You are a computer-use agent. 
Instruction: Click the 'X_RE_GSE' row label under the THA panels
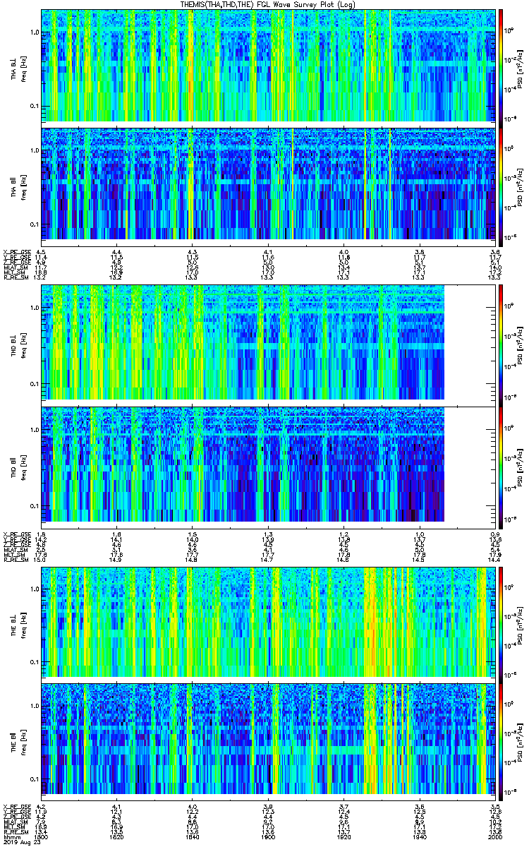tap(16, 252)
